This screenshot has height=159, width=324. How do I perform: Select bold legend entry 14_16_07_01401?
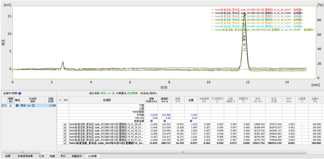tap(262, 30)
